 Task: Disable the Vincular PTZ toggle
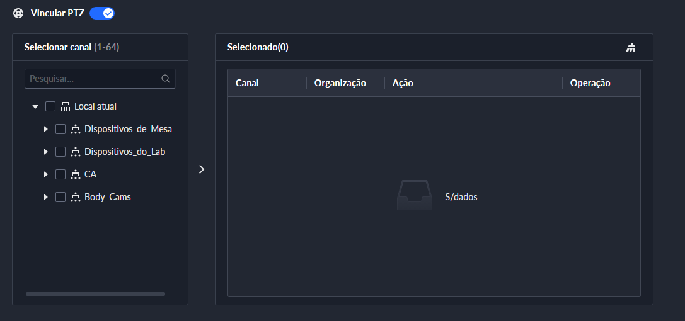(x=102, y=13)
